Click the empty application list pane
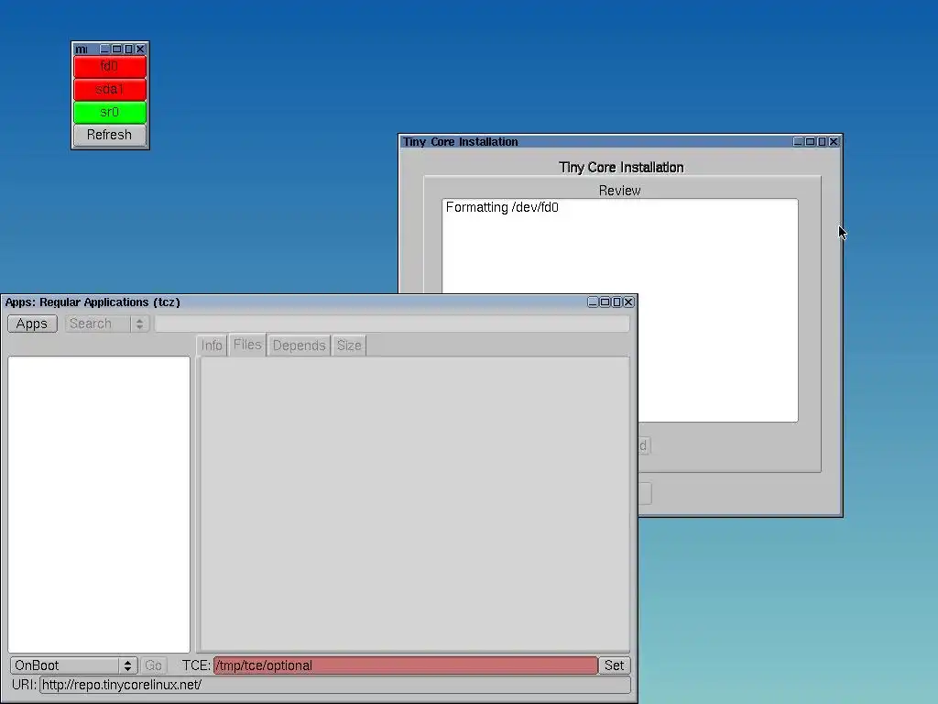 [99, 504]
